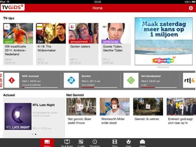Play the Eminem video
This screenshot has height=147, width=196.
click(x=181, y=107)
